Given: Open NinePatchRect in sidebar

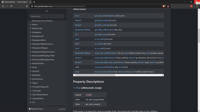Looking at the screenshot, I should [x=38, y=63].
